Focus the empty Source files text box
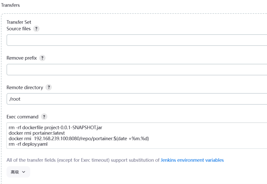267x184 pixels. pos(136,40)
